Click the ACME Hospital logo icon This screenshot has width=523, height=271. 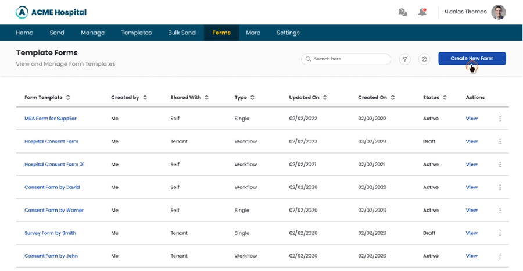point(22,12)
